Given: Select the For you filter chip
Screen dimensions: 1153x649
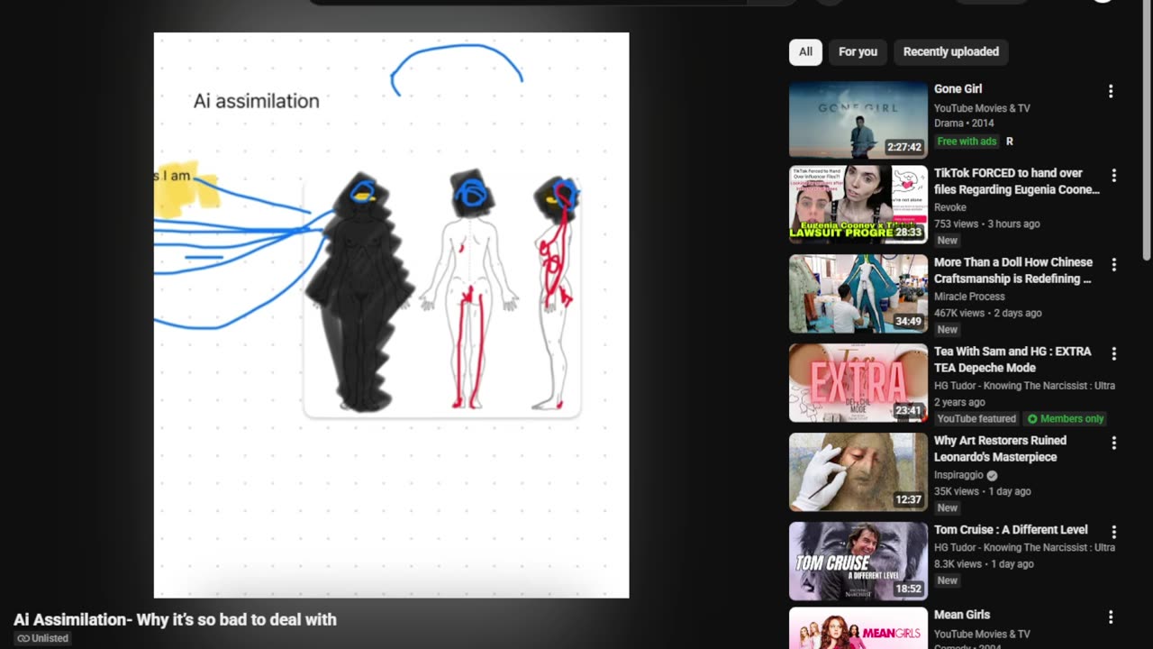Looking at the screenshot, I should 858,51.
